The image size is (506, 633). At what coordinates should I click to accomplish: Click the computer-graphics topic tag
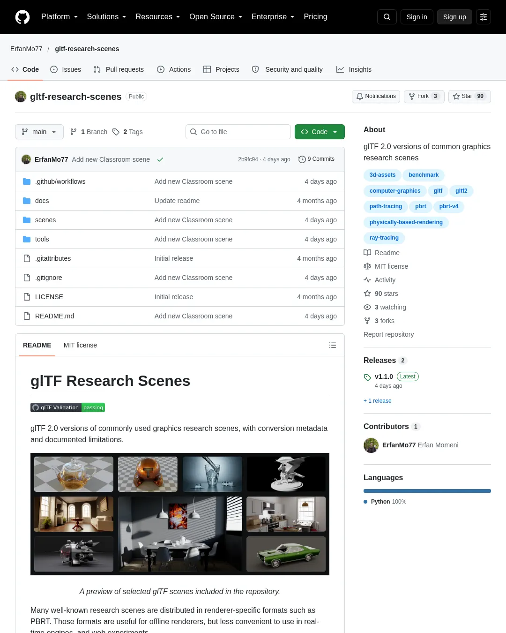click(x=395, y=191)
